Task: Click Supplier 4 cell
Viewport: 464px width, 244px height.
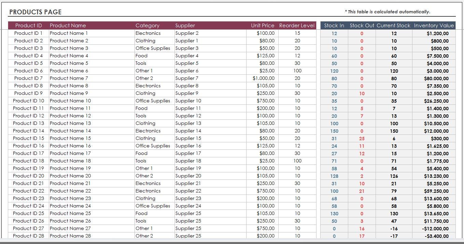Action: (x=210, y=56)
